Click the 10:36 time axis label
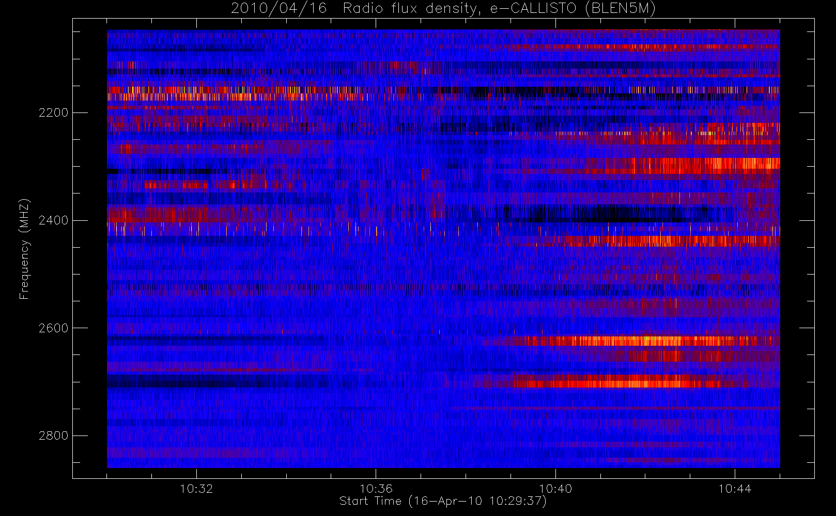 376,489
